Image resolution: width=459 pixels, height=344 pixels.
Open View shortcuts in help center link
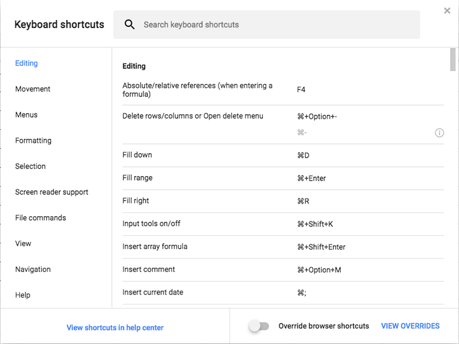click(x=115, y=327)
